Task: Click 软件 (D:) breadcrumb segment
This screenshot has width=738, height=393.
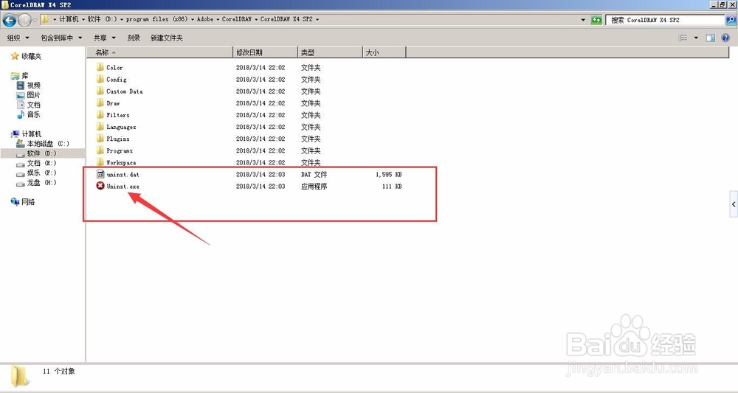Action: pyautogui.click(x=102, y=19)
